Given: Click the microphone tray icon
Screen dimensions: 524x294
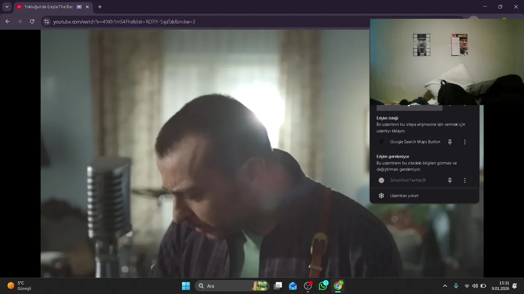Looking at the screenshot, I should pyautogui.click(x=456, y=286).
